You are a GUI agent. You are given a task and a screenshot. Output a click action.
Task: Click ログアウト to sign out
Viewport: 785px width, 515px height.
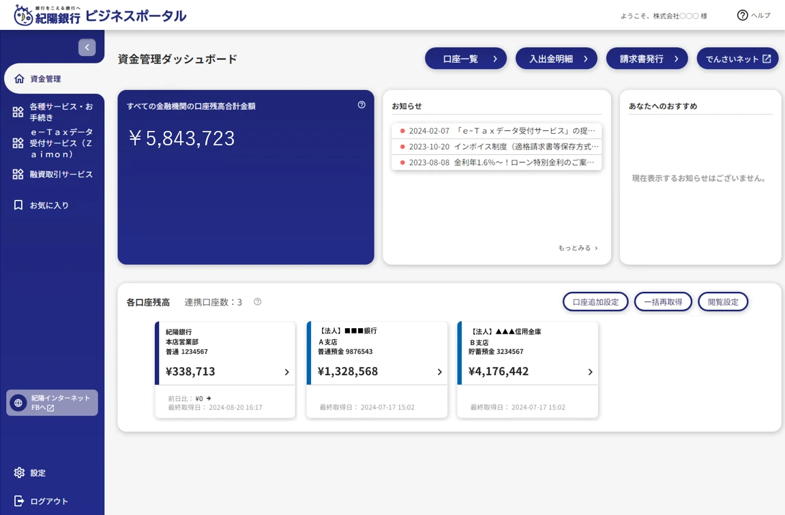pos(41,501)
